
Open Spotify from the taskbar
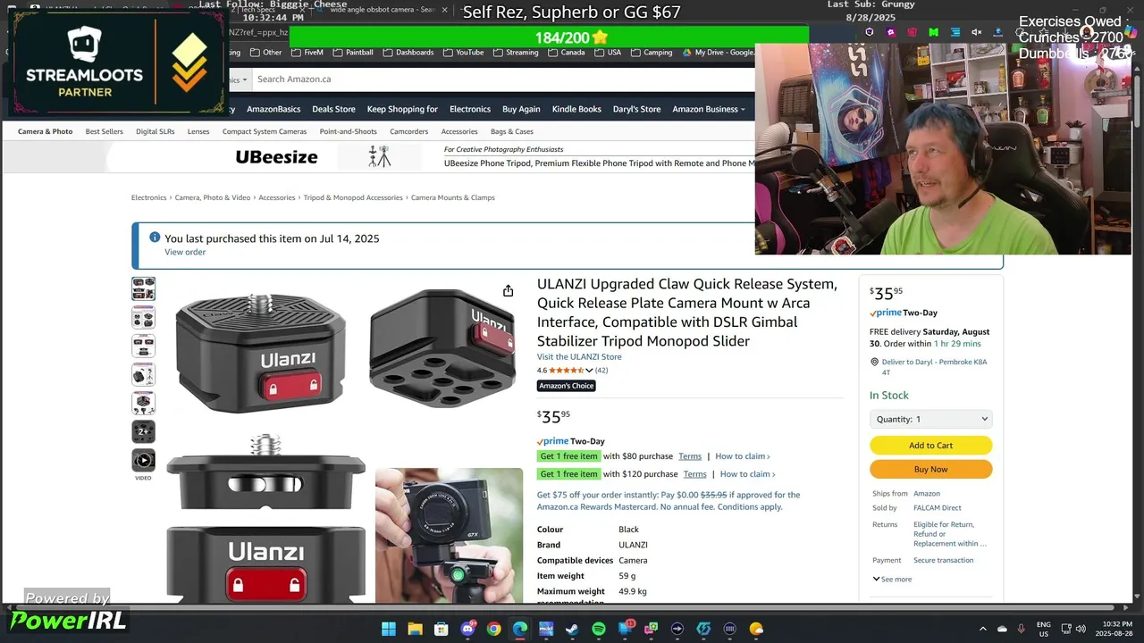599,629
